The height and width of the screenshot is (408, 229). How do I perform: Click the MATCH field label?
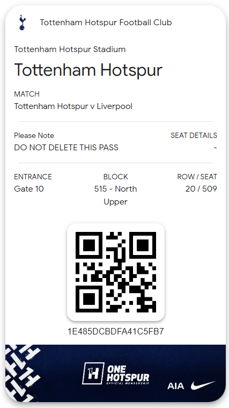(x=27, y=94)
